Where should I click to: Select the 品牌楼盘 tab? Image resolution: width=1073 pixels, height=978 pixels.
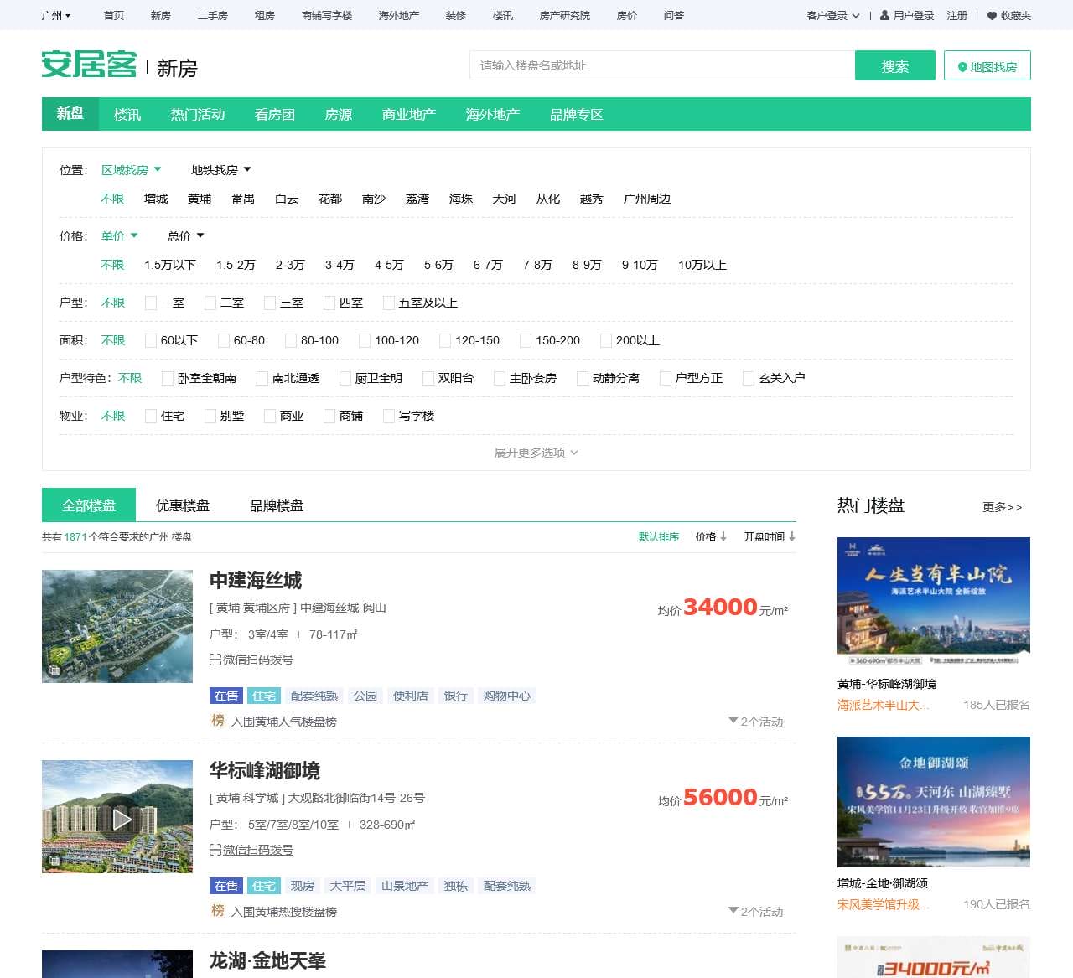click(x=277, y=505)
